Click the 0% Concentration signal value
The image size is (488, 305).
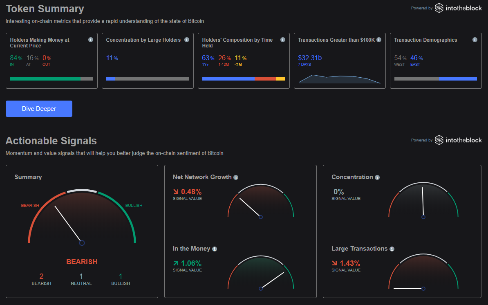(x=338, y=192)
